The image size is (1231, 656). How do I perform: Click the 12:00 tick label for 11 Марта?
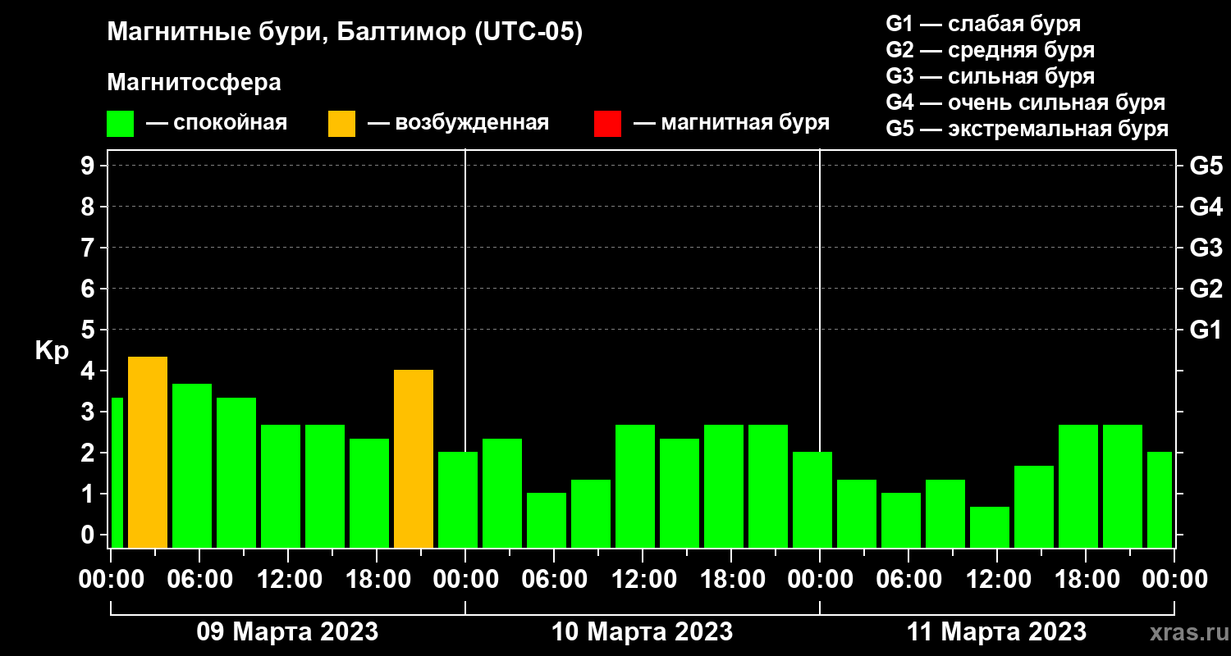(x=997, y=580)
